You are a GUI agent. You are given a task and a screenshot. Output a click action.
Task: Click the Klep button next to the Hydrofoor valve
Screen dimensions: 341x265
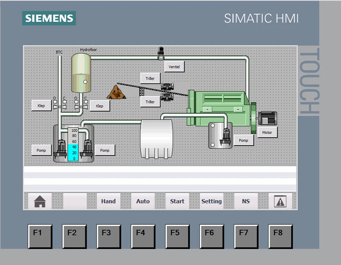100,106
